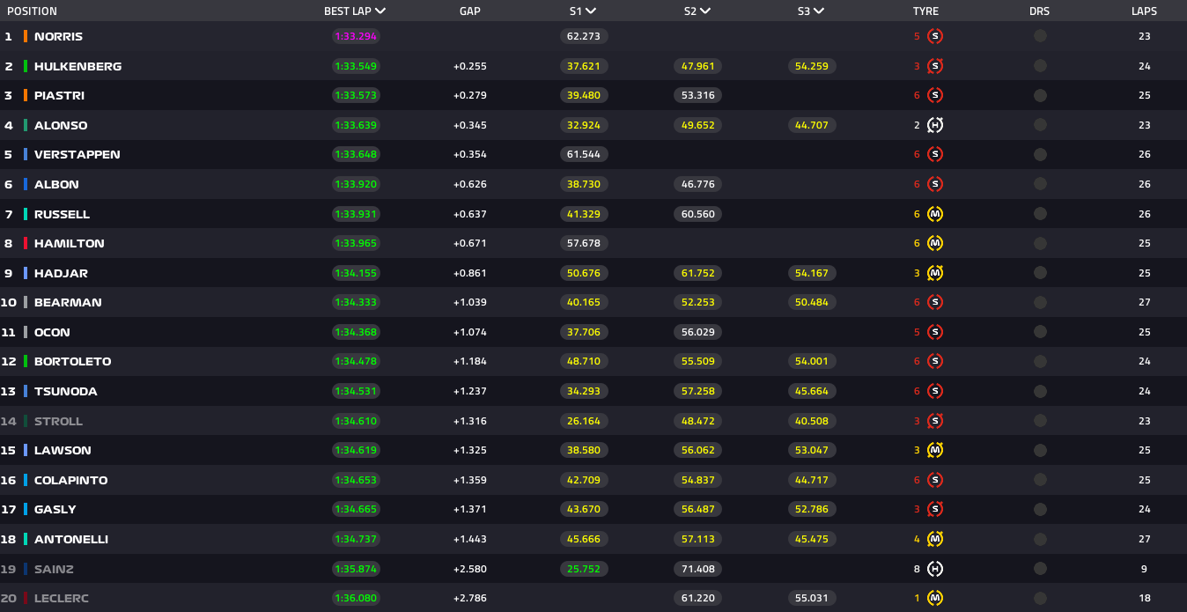Click Gasly's DRS indicator dot
The height and width of the screenshot is (612, 1187).
pyautogui.click(x=1040, y=509)
